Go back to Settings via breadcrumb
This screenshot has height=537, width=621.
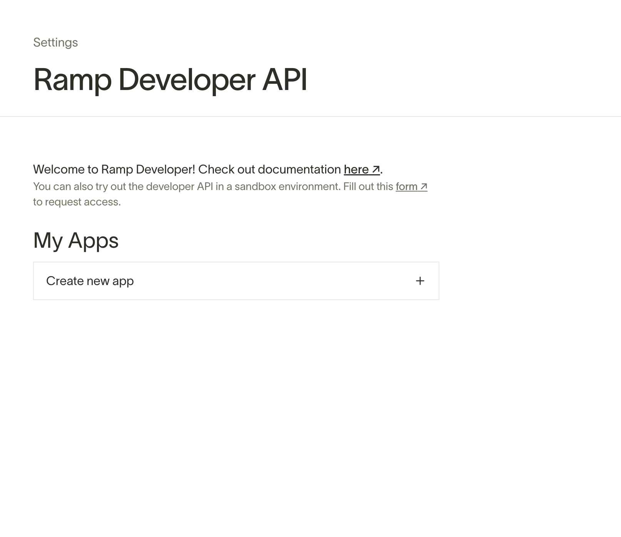pos(55,42)
